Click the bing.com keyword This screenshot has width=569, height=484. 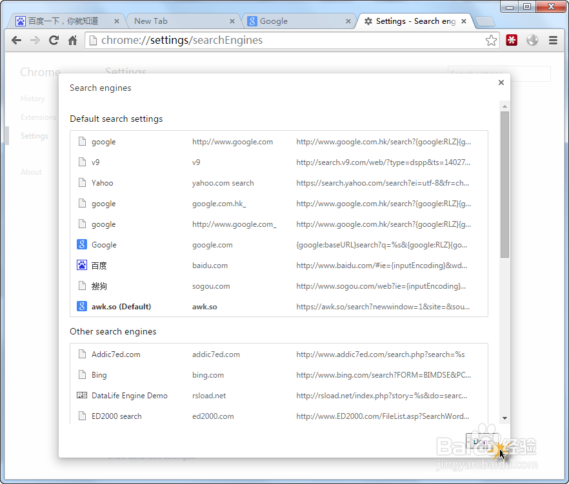click(x=208, y=375)
